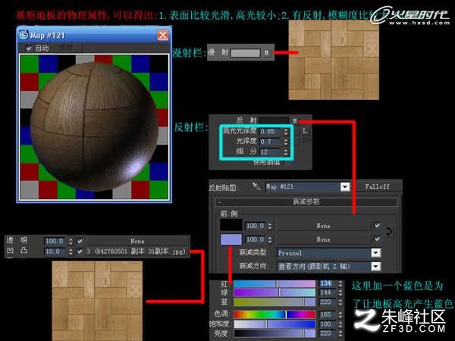Pick the eyedropper tool beside 反射贴图
The image size is (455, 341).
click(256, 186)
